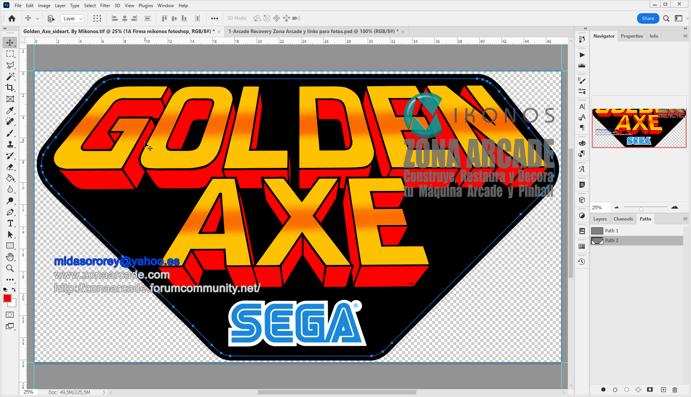
Task: Toggle the Quick Mask mode button
Action: [10, 315]
